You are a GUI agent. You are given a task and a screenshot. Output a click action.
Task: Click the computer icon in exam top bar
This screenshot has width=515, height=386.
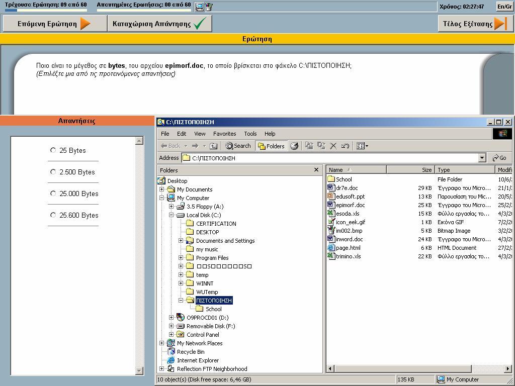pos(199,7)
